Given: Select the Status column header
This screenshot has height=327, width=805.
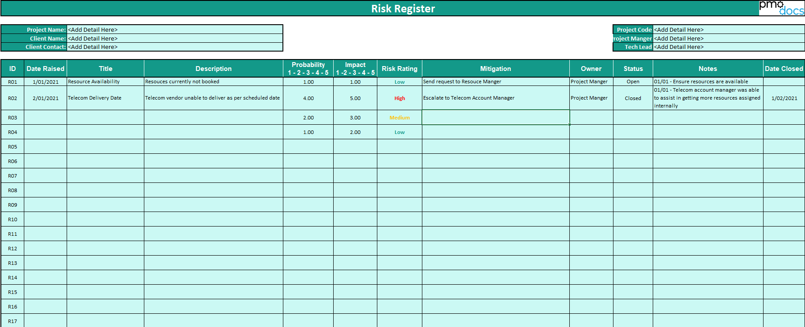Looking at the screenshot, I should (x=633, y=68).
